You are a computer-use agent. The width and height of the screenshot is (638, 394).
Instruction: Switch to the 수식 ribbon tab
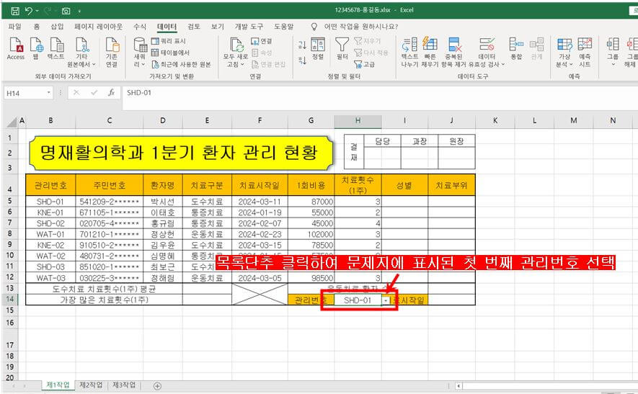[140, 27]
